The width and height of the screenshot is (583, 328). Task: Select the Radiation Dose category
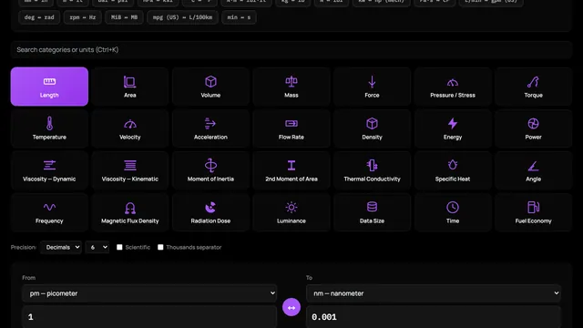pyautogui.click(x=210, y=212)
